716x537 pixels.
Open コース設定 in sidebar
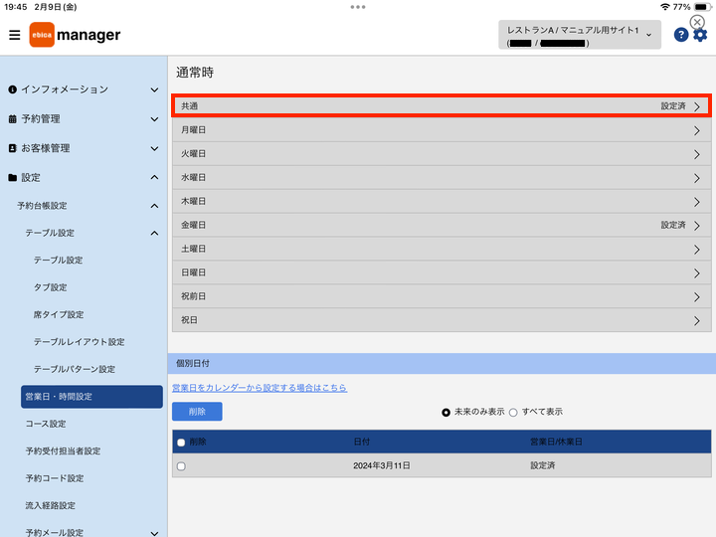(46, 424)
